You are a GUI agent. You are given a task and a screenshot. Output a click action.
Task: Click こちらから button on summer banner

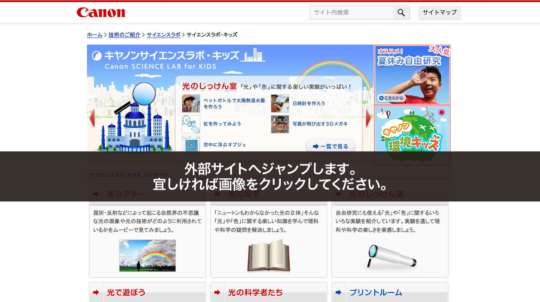tap(392, 98)
